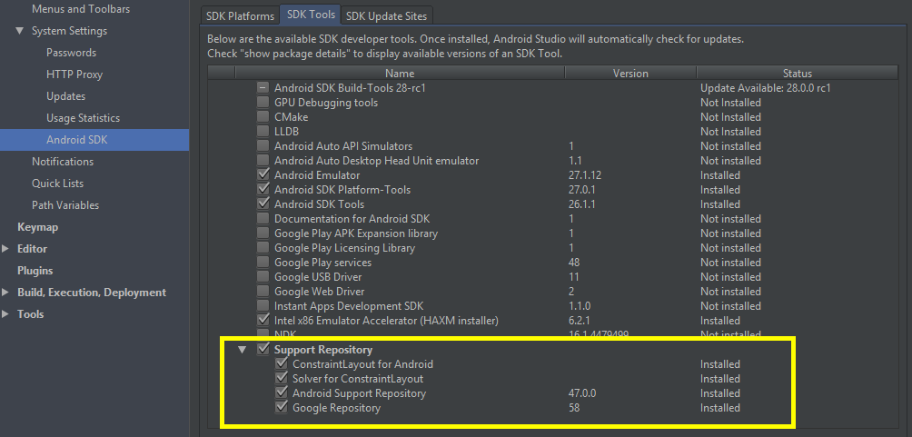Screen dimensions: 912x437
Task: Collapse the Support Repository group arrow
Action: 242,350
